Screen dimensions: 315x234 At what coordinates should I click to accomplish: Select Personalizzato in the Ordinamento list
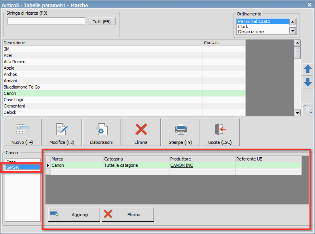[x=263, y=21]
